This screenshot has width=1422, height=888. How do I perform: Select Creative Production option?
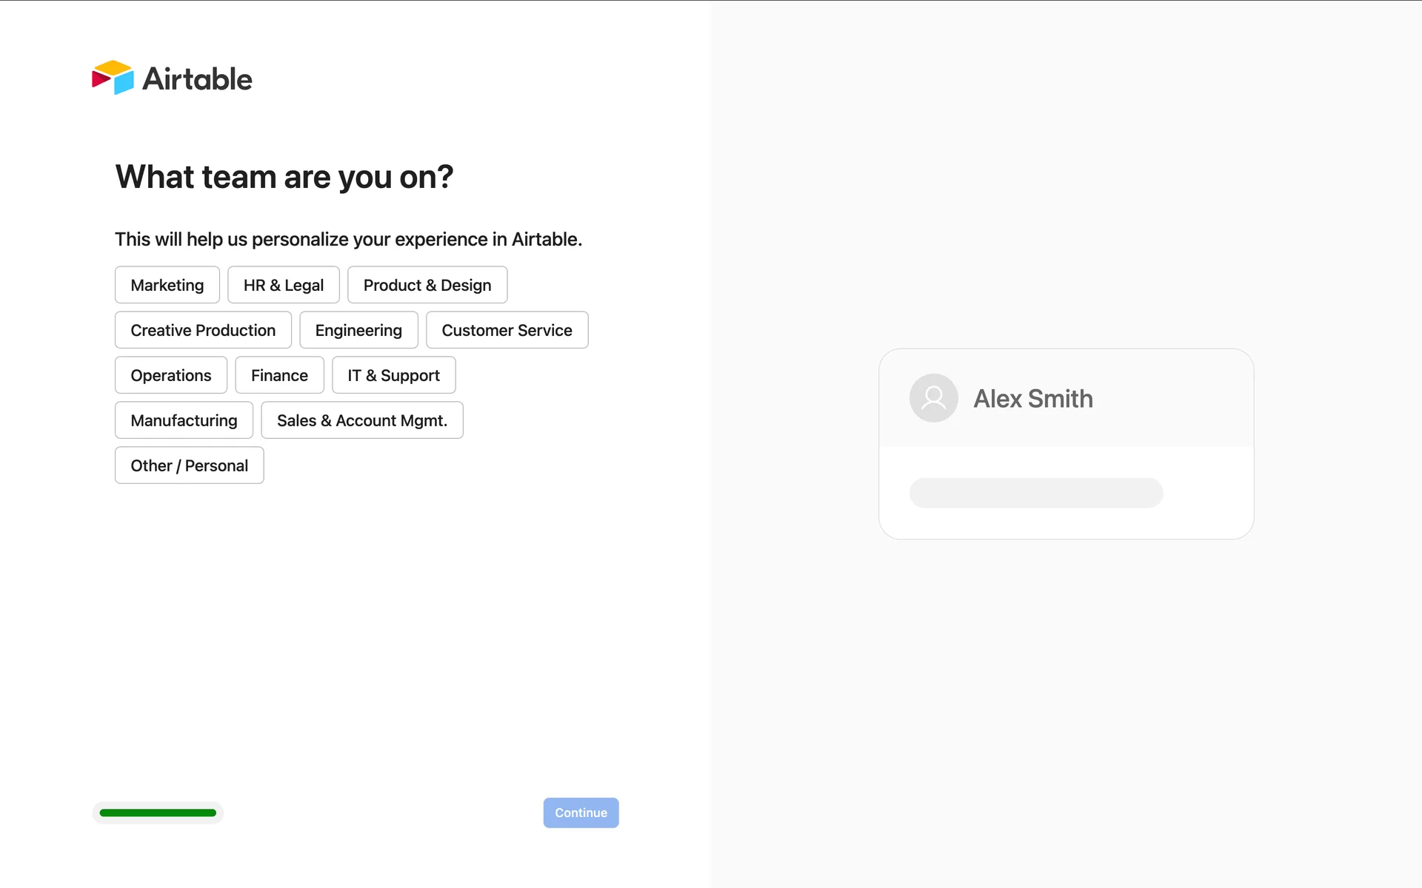pyautogui.click(x=203, y=330)
